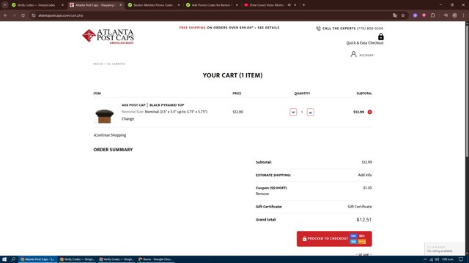Click the phone icon beside Call the Experts

tap(318, 28)
